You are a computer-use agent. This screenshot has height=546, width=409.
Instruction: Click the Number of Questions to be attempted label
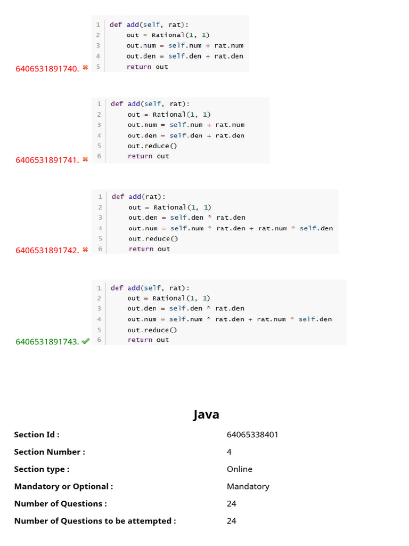pos(95,521)
